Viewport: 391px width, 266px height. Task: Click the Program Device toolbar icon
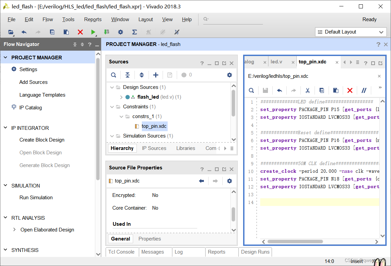(107, 32)
